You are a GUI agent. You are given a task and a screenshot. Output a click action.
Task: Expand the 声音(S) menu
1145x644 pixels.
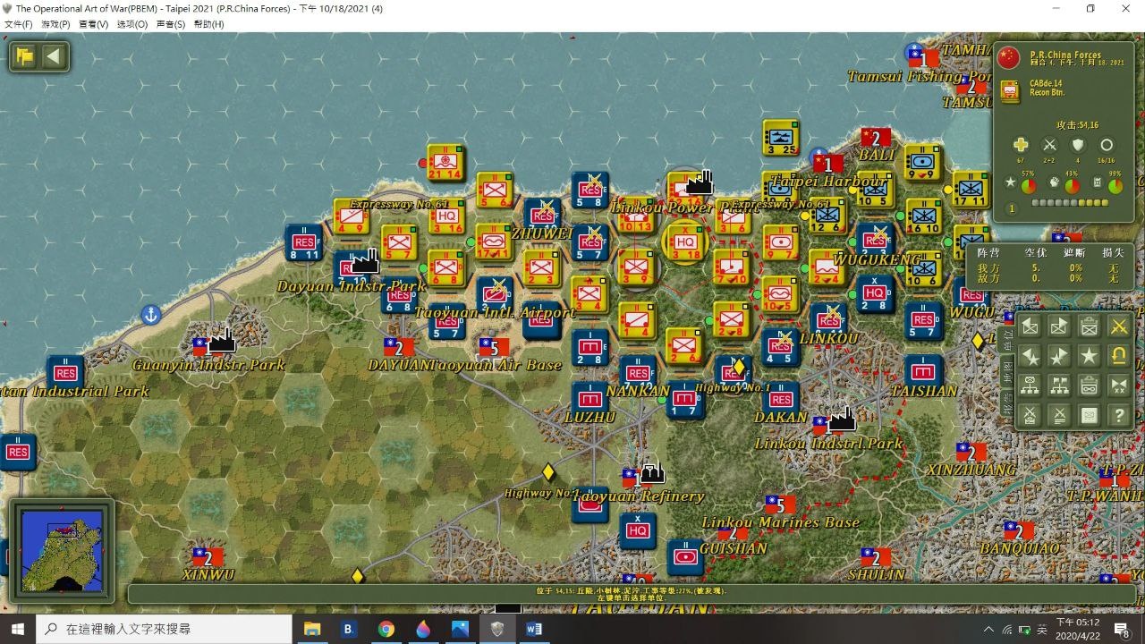170,24
